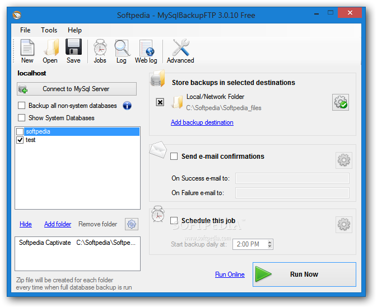The width and height of the screenshot is (377, 308).
Task: Click On Failure e-mail to field
Action: pyautogui.click(x=292, y=193)
